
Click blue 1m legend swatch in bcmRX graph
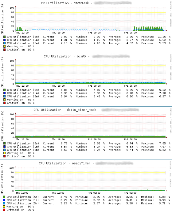coord(5,93)
